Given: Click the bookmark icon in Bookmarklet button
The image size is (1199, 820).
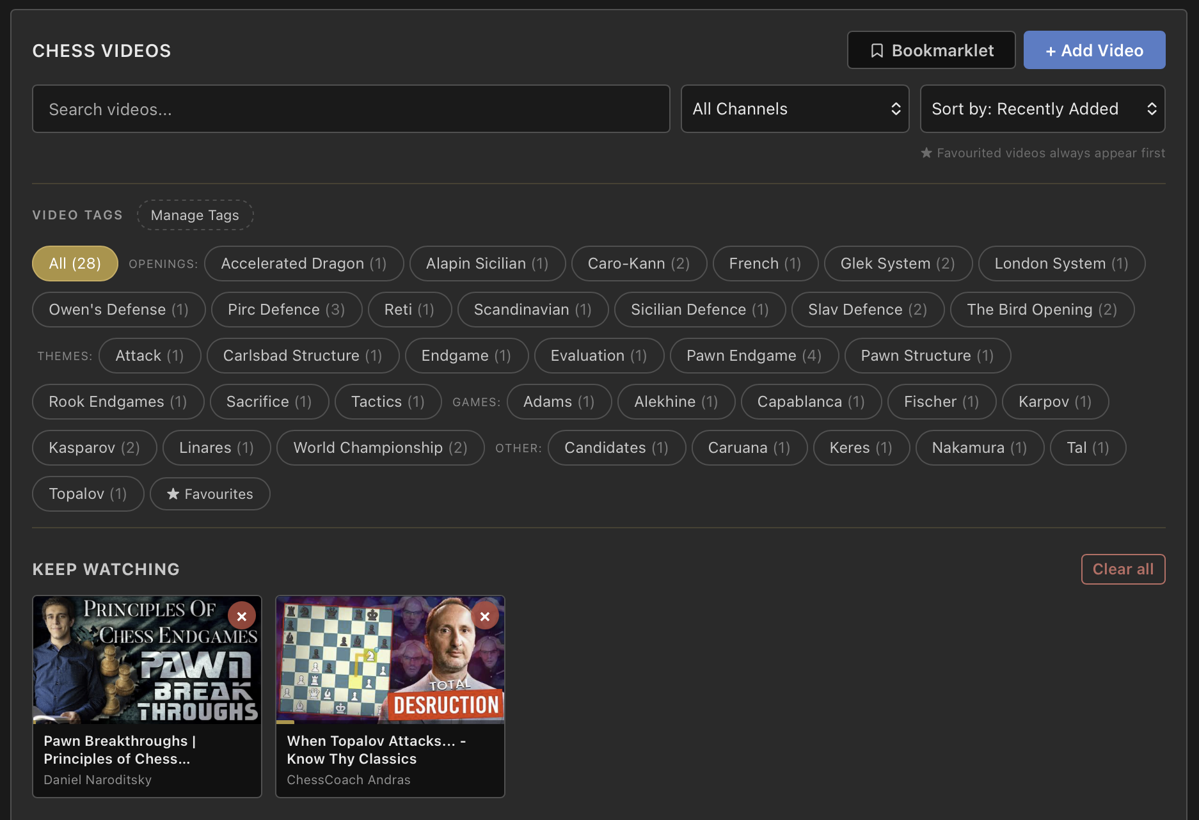Looking at the screenshot, I should [877, 50].
